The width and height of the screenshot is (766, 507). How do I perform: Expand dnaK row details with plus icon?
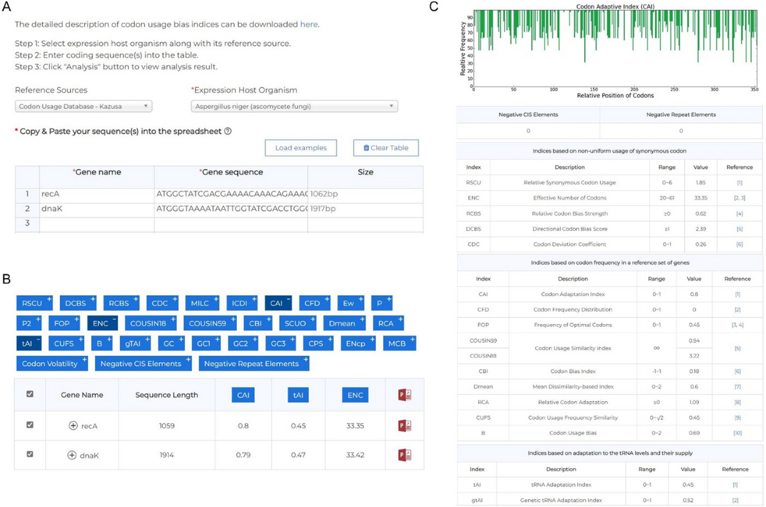72,455
